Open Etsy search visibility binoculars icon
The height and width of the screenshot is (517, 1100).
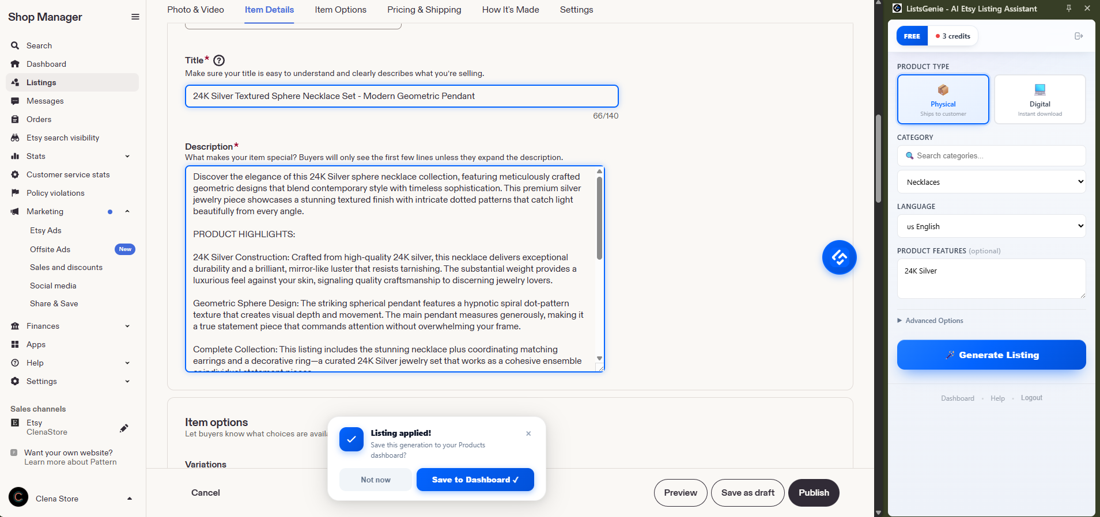15,138
